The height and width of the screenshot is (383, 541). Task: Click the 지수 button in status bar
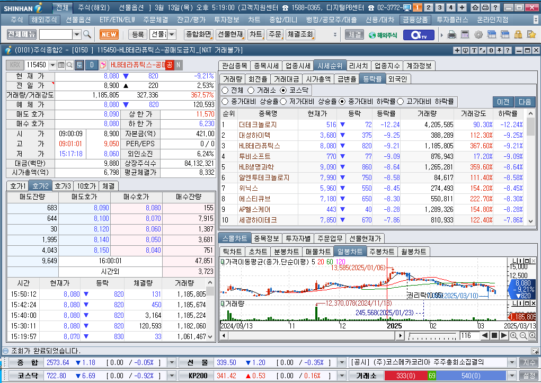tap(529, 362)
